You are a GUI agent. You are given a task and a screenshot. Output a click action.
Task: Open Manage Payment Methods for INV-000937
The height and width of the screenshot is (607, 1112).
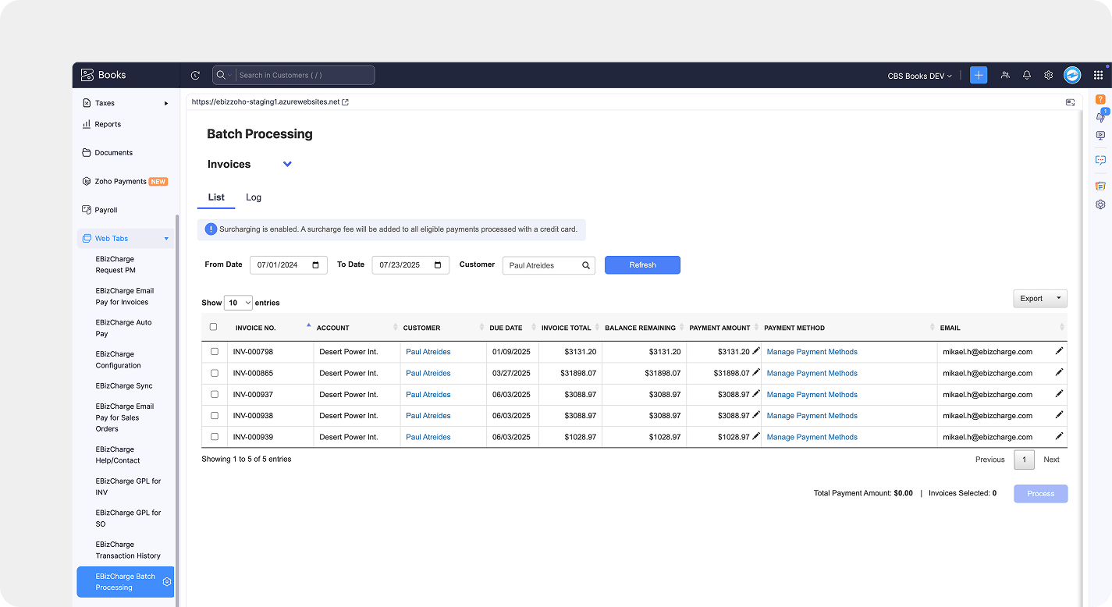click(x=812, y=395)
